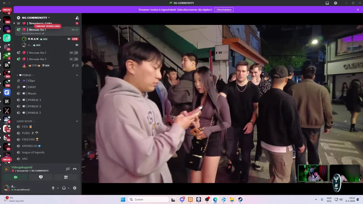Join the AMONG US voice channel

pyautogui.click(x=47, y=146)
